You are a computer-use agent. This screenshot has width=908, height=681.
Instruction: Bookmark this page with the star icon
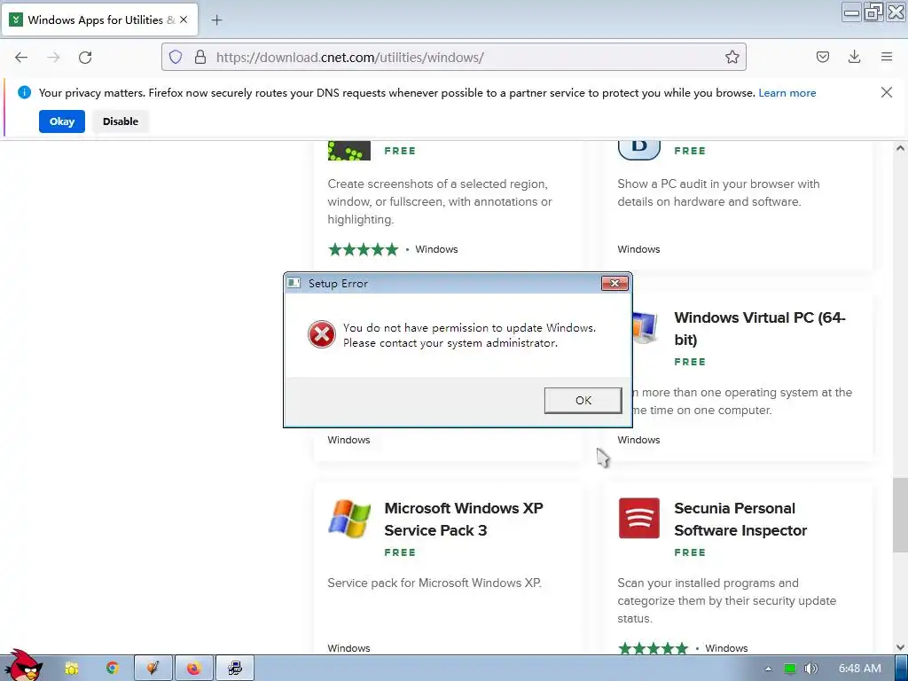tap(732, 57)
